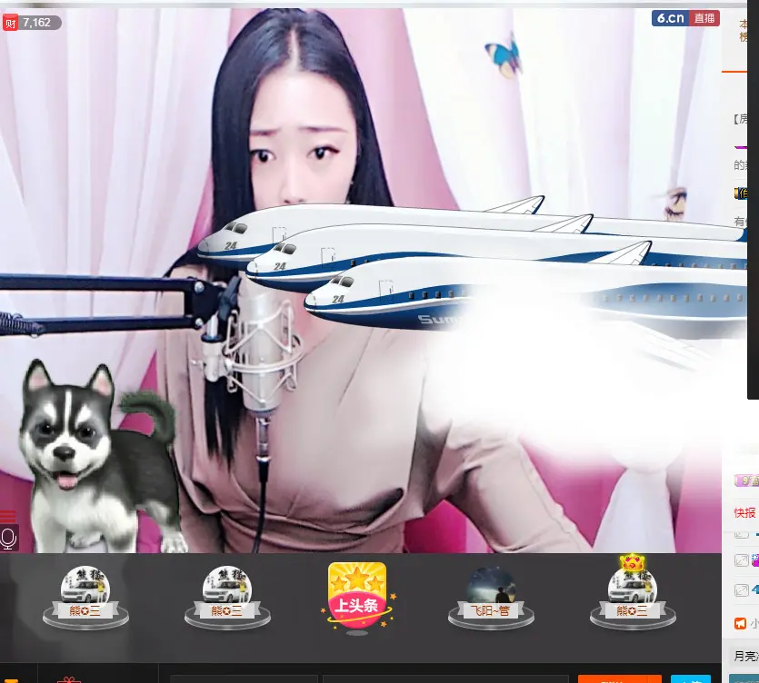Click the orange button in bottom bar
This screenshot has width=759, height=683.
tap(620, 678)
